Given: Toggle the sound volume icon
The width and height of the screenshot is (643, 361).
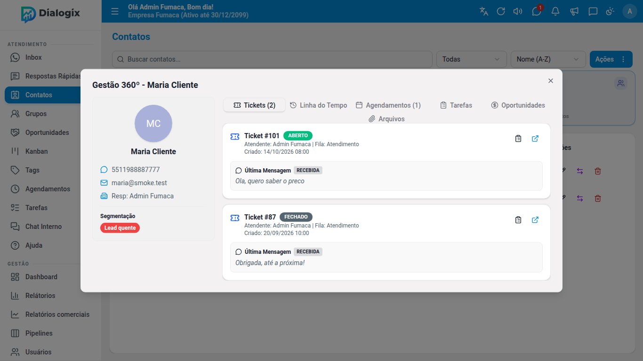Looking at the screenshot, I should pos(518,11).
